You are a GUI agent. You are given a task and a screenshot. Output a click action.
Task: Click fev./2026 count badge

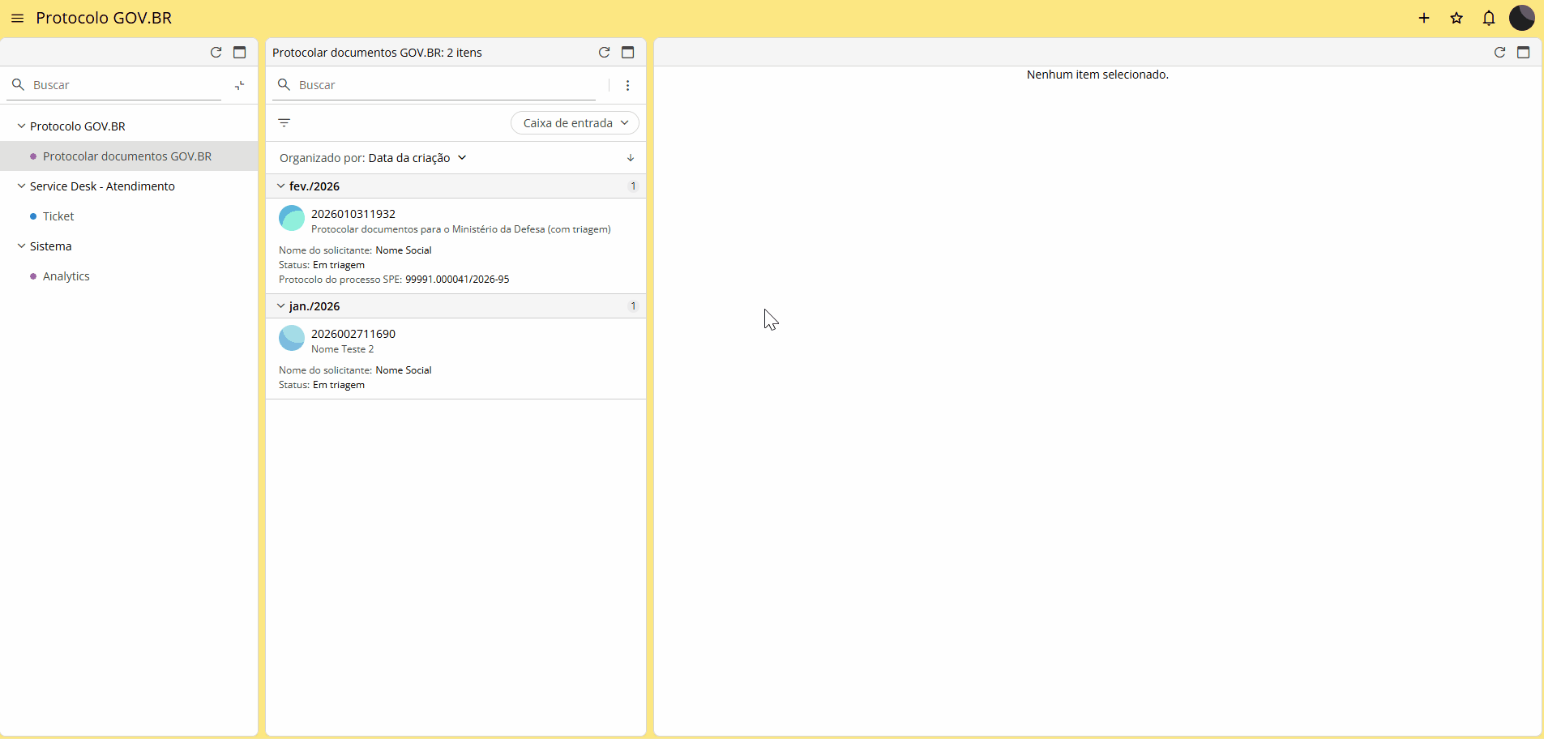tap(633, 186)
